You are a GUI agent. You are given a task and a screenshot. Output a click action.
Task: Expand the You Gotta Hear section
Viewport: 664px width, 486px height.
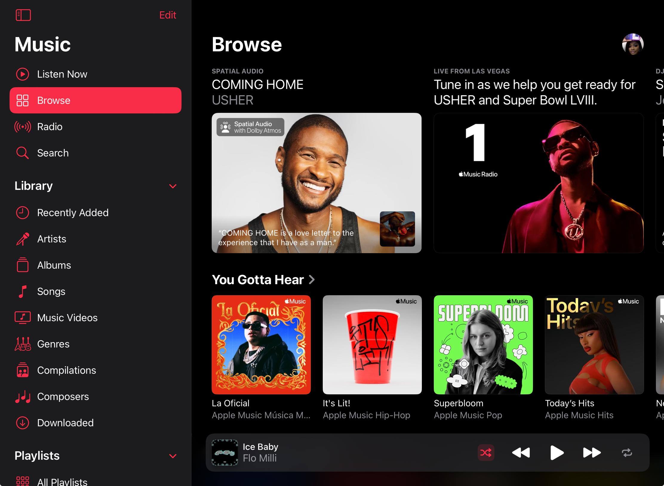(x=312, y=280)
